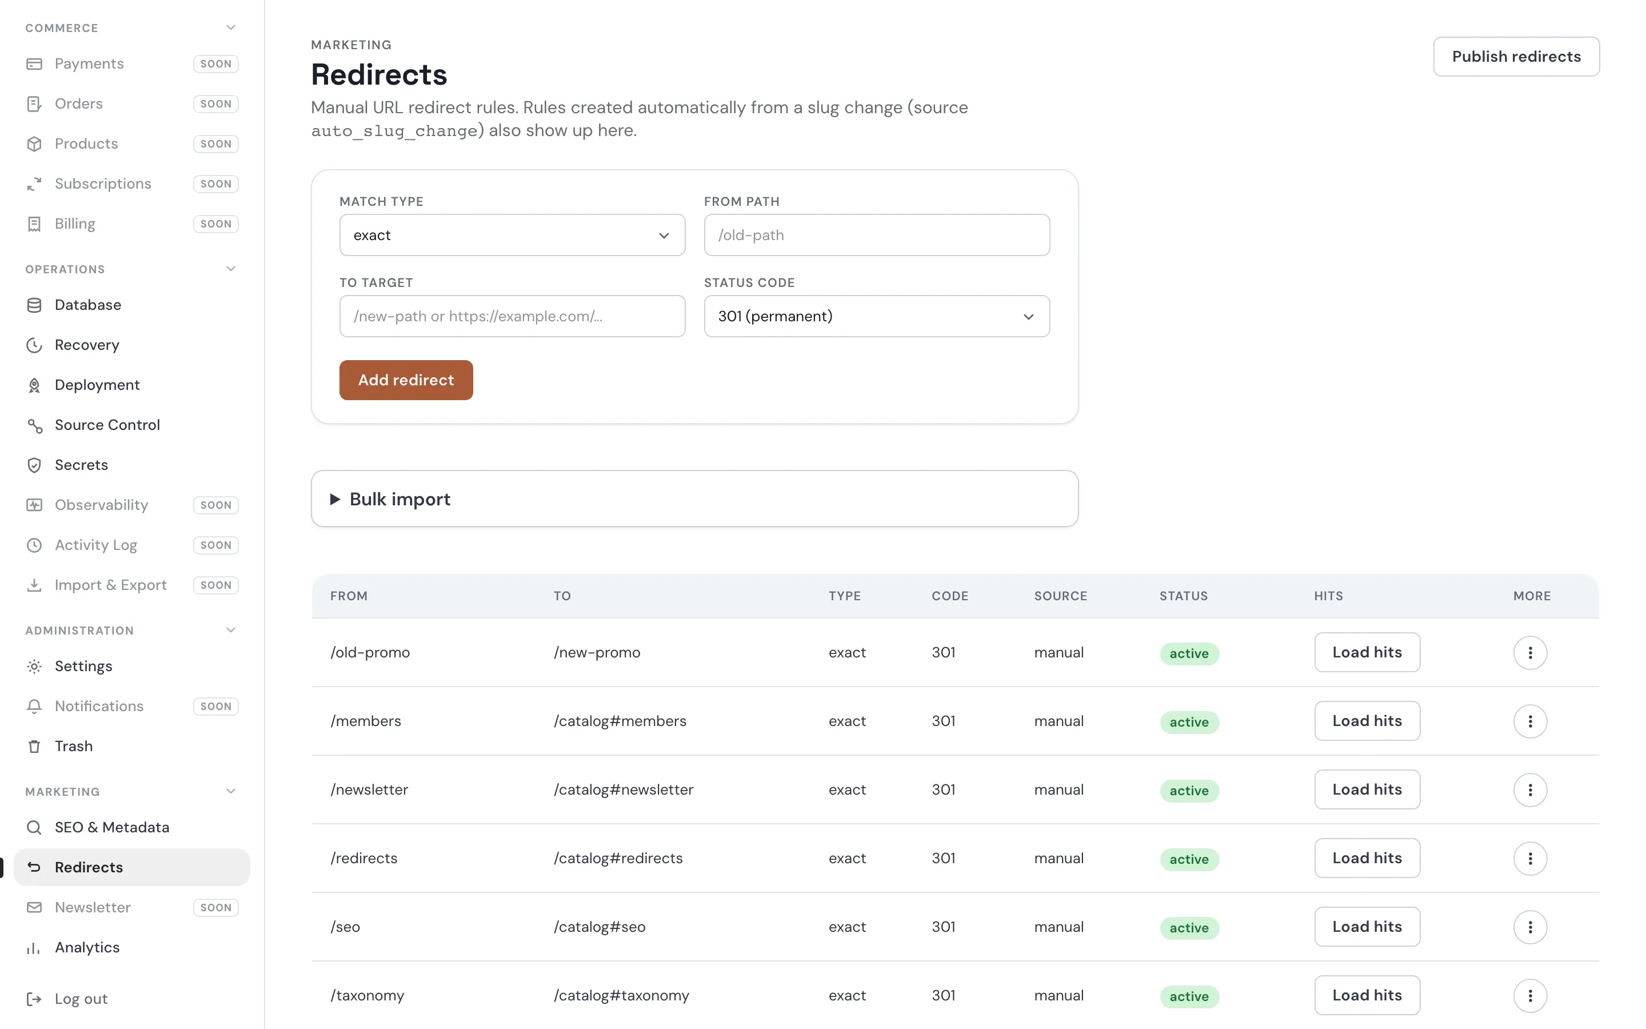Click the Recovery clock icon
The image size is (1646, 1029).
point(34,345)
